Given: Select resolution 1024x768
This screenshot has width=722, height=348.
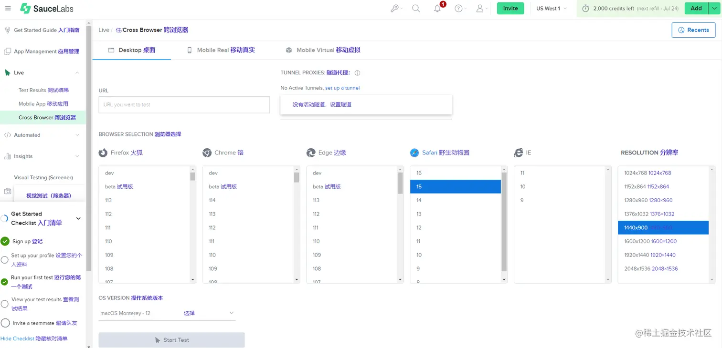Looking at the screenshot, I should [663, 173].
